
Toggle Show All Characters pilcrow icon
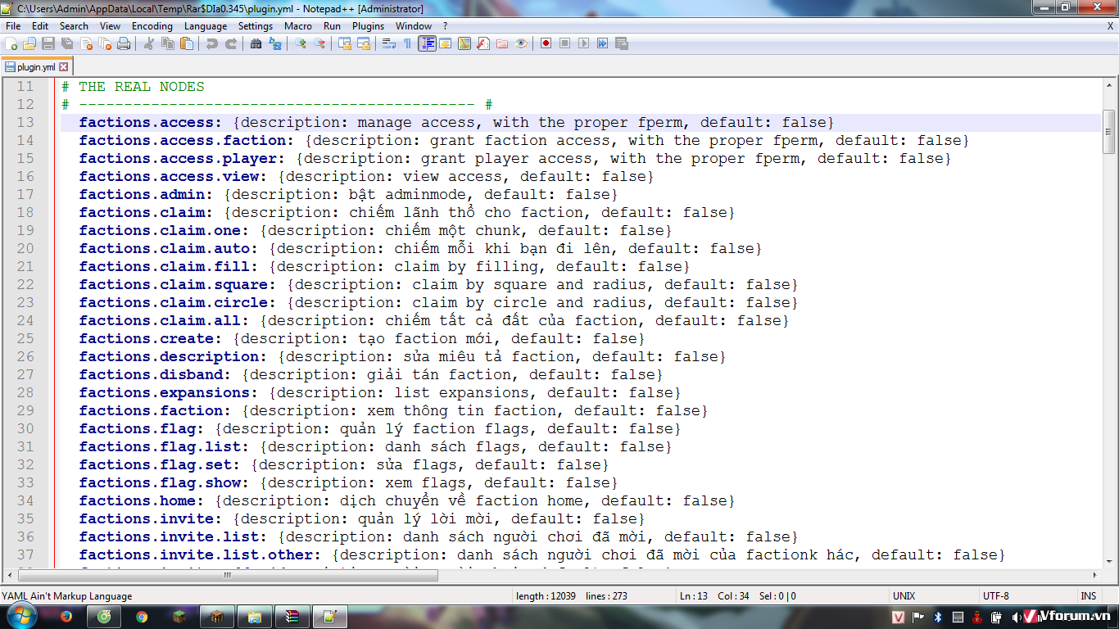[408, 43]
